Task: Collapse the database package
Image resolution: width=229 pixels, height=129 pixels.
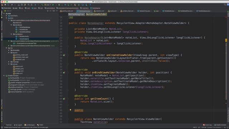Action: (11, 25)
